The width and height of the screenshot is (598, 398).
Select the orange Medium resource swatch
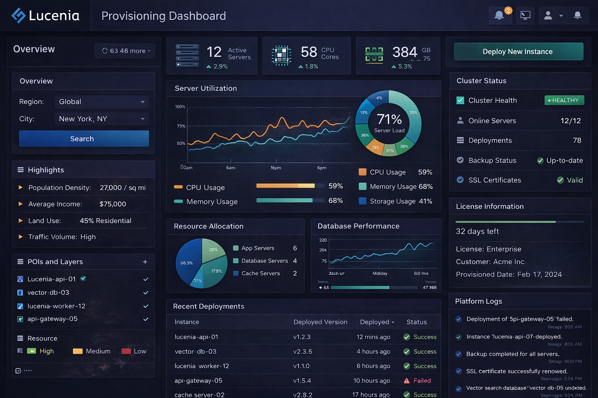pos(77,351)
